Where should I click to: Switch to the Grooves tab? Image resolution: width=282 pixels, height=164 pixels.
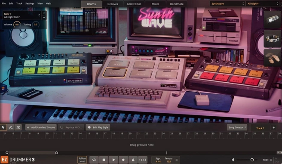coord(113,4)
